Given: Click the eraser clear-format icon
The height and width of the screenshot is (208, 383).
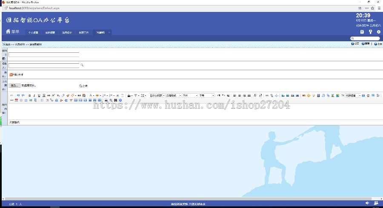Looking at the screenshot, I should pyautogui.click(x=63, y=95).
